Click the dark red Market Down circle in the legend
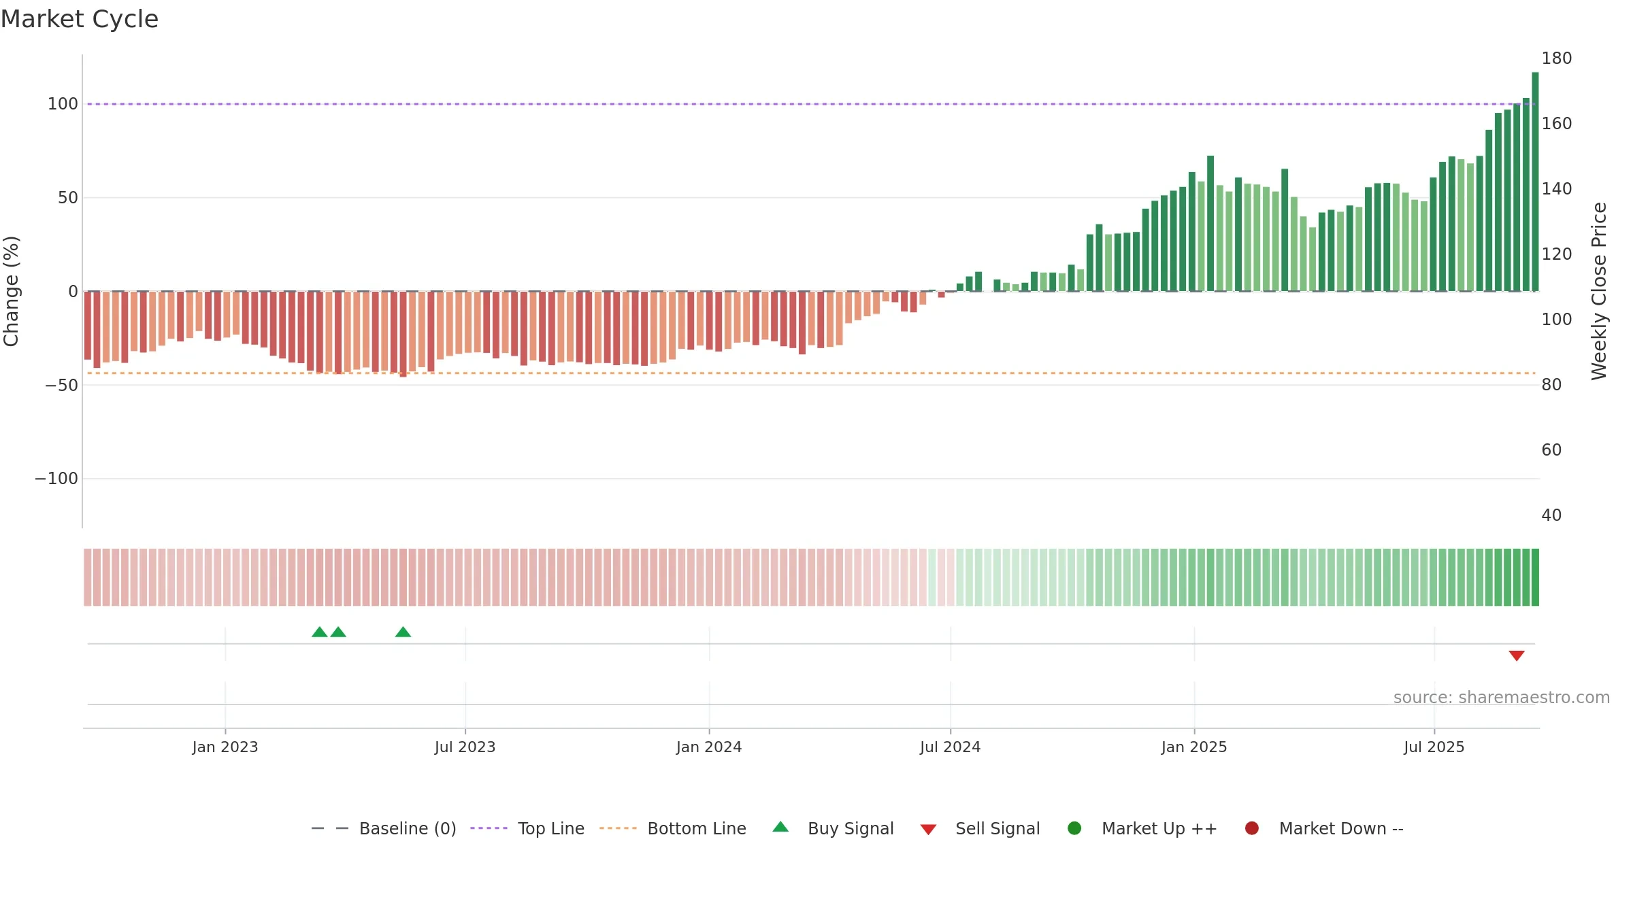 tap(1251, 828)
